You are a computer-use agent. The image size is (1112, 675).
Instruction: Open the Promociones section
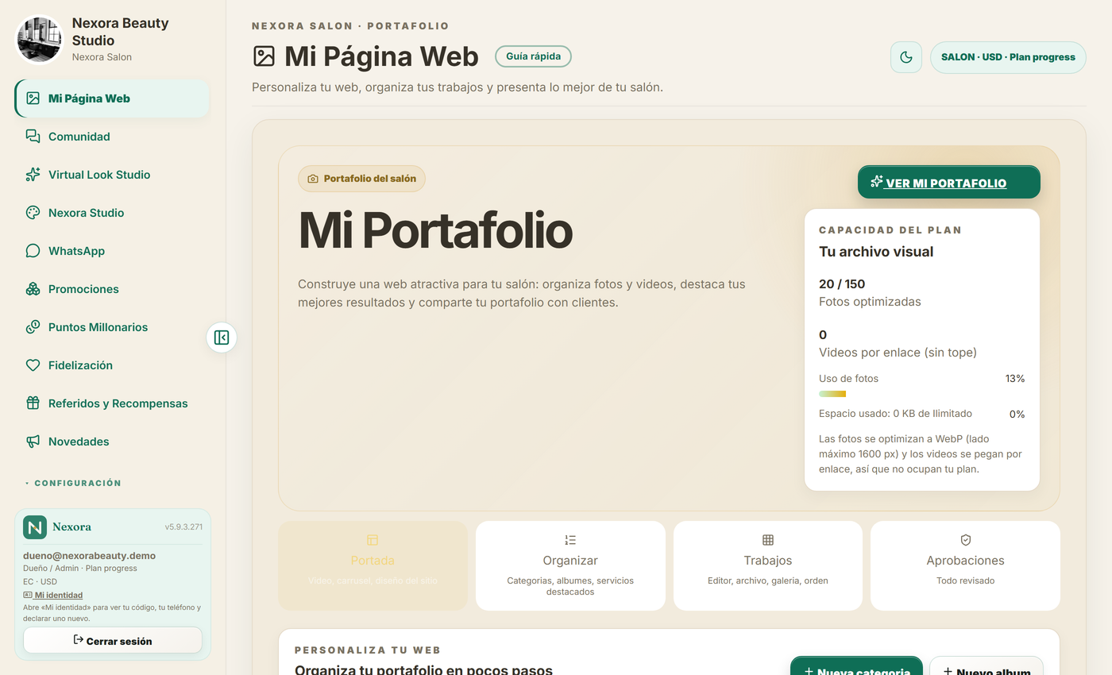[112, 289]
